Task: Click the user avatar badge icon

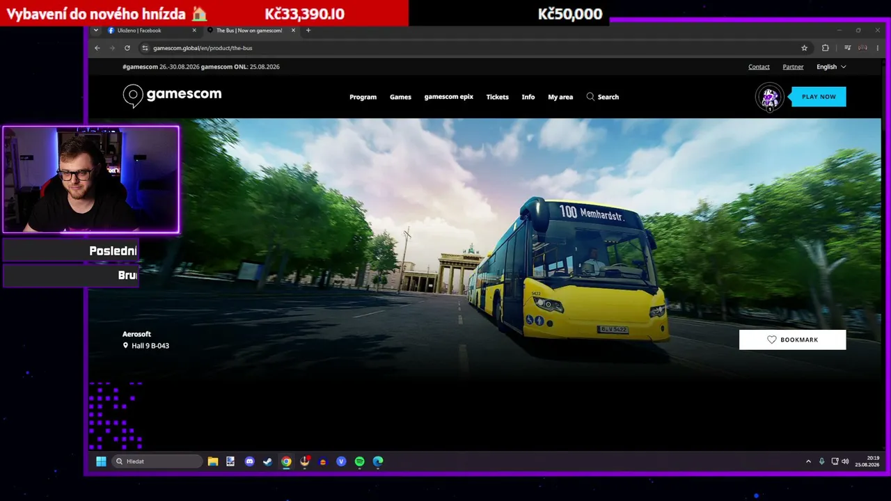Action: [x=770, y=97]
